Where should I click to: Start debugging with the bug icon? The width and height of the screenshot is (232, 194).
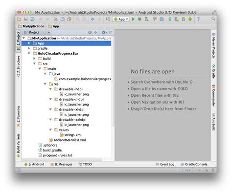tap(139, 19)
